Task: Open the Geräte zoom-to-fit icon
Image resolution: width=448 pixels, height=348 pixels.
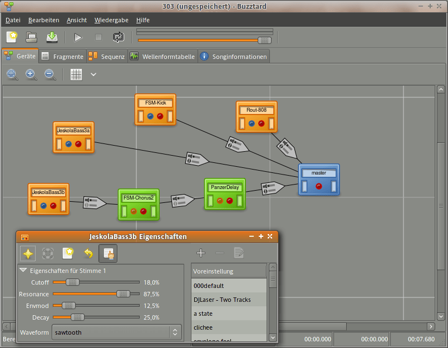Action: [12, 74]
